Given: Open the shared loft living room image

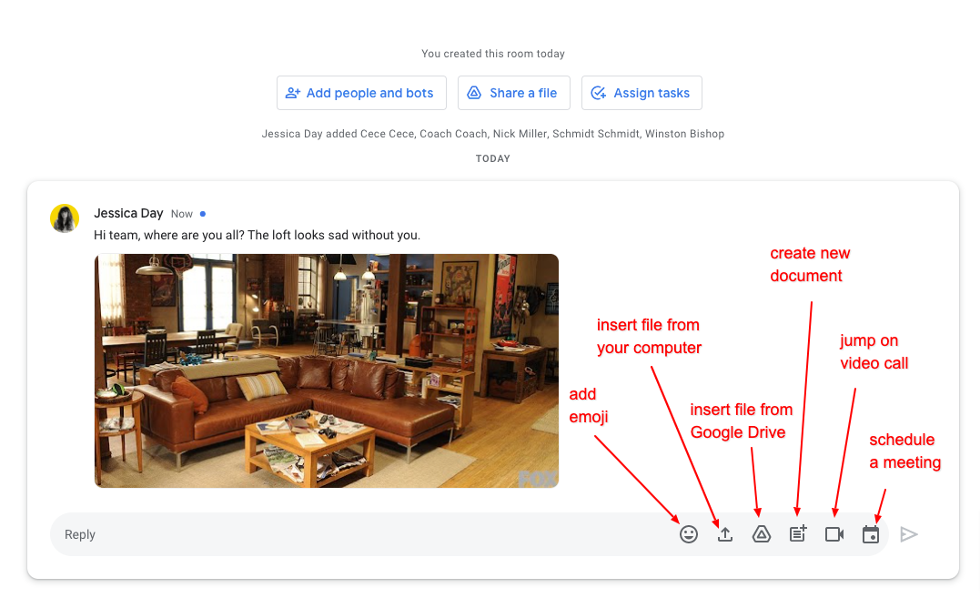Looking at the screenshot, I should pyautogui.click(x=327, y=370).
